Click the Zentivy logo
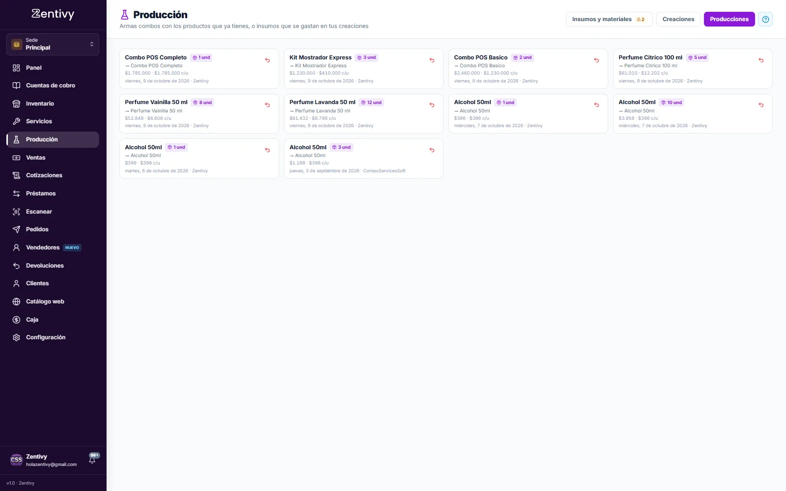 coord(53,14)
